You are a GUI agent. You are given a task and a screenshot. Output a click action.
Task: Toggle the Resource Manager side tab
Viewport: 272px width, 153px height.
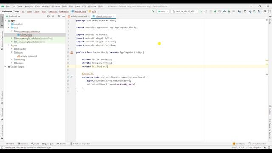[2, 40]
